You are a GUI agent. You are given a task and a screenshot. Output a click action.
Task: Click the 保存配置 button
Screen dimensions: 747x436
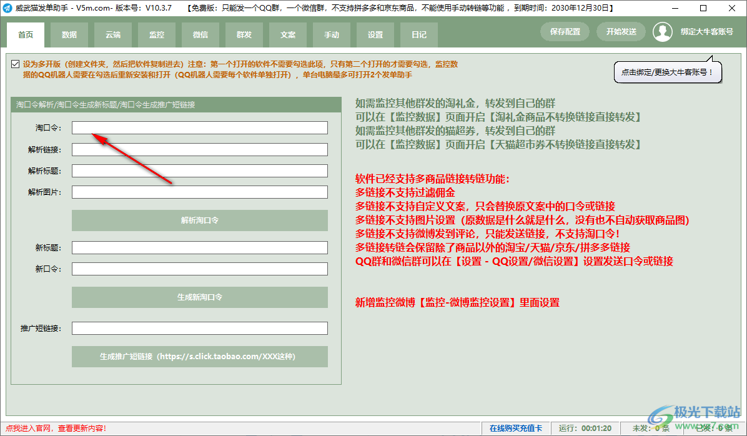pyautogui.click(x=565, y=32)
